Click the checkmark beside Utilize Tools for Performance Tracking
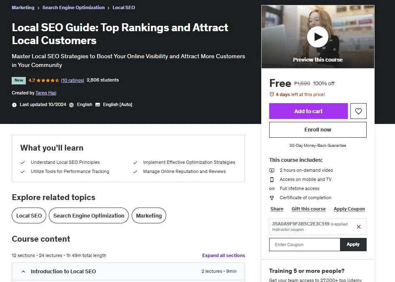This screenshot has height=282, width=395. (22, 171)
